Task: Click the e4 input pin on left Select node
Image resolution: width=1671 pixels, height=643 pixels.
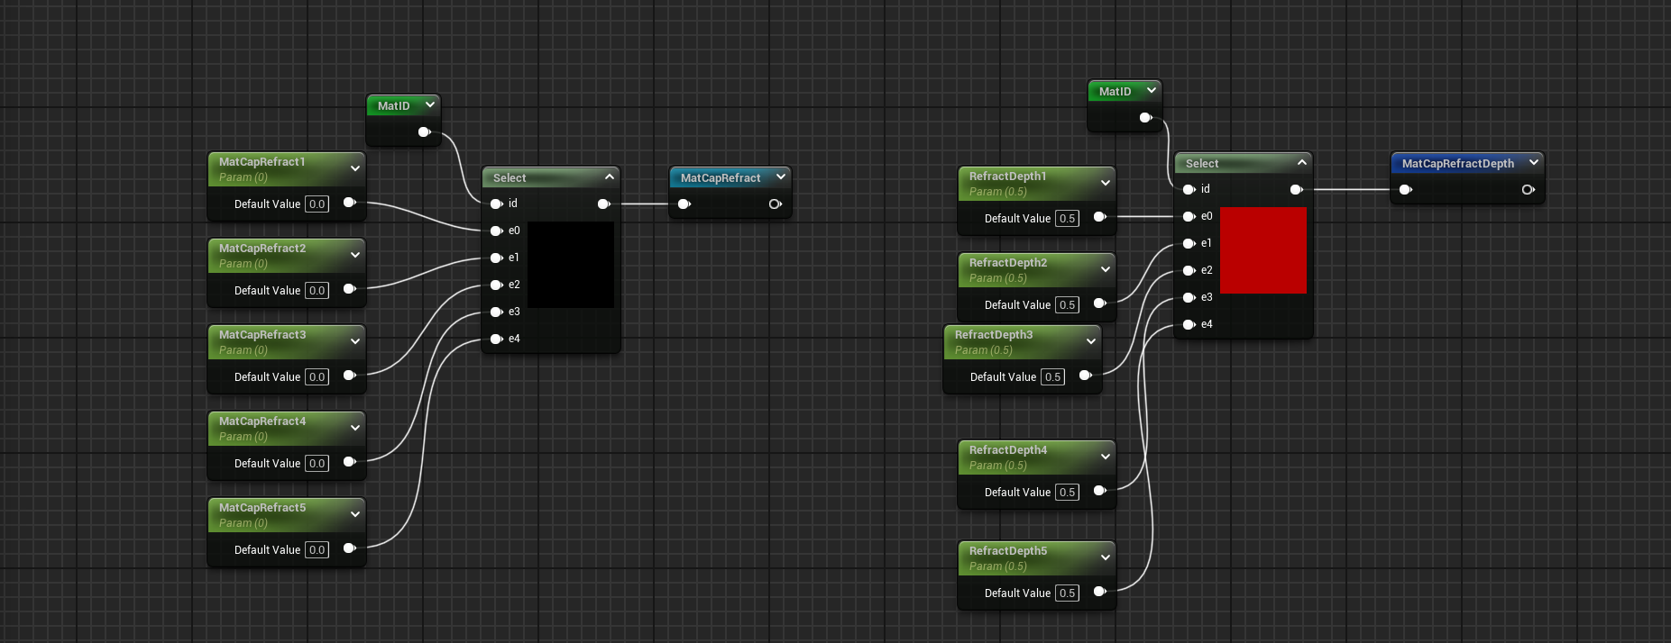Action: coord(496,340)
